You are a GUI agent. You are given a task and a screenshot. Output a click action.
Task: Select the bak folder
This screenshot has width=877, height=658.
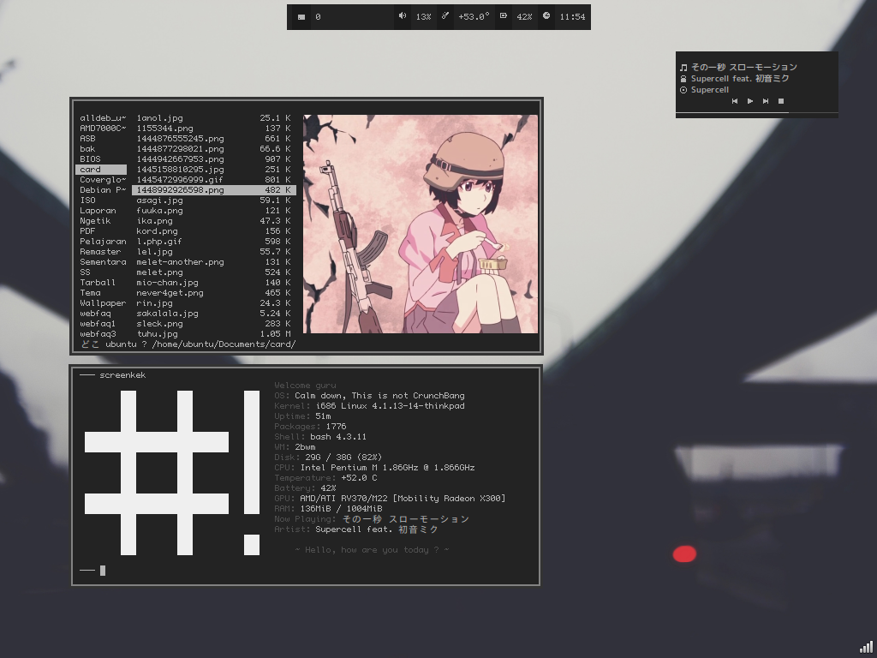[87, 149]
